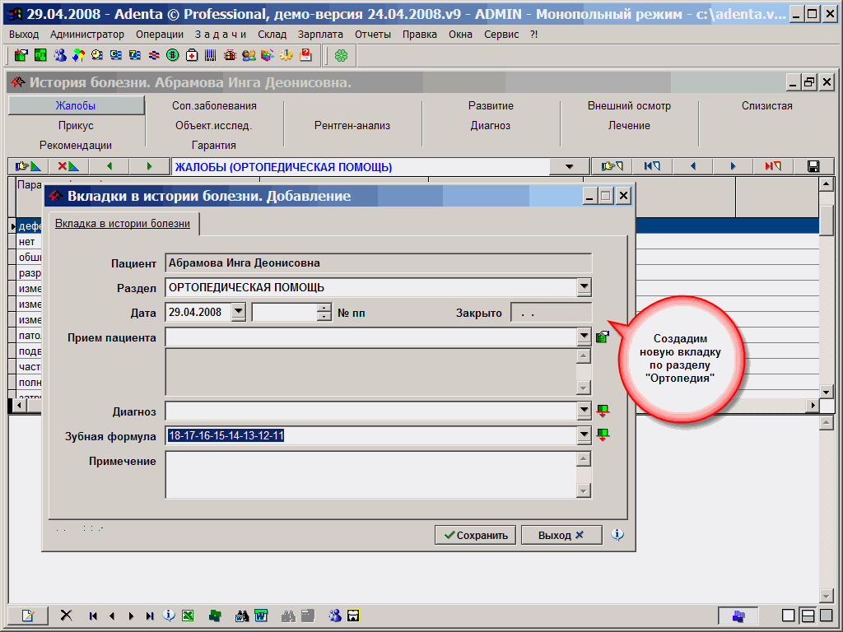This screenshot has height=632, width=843.
Task: Activate the Рентген-анализ section button
Action: (x=352, y=126)
